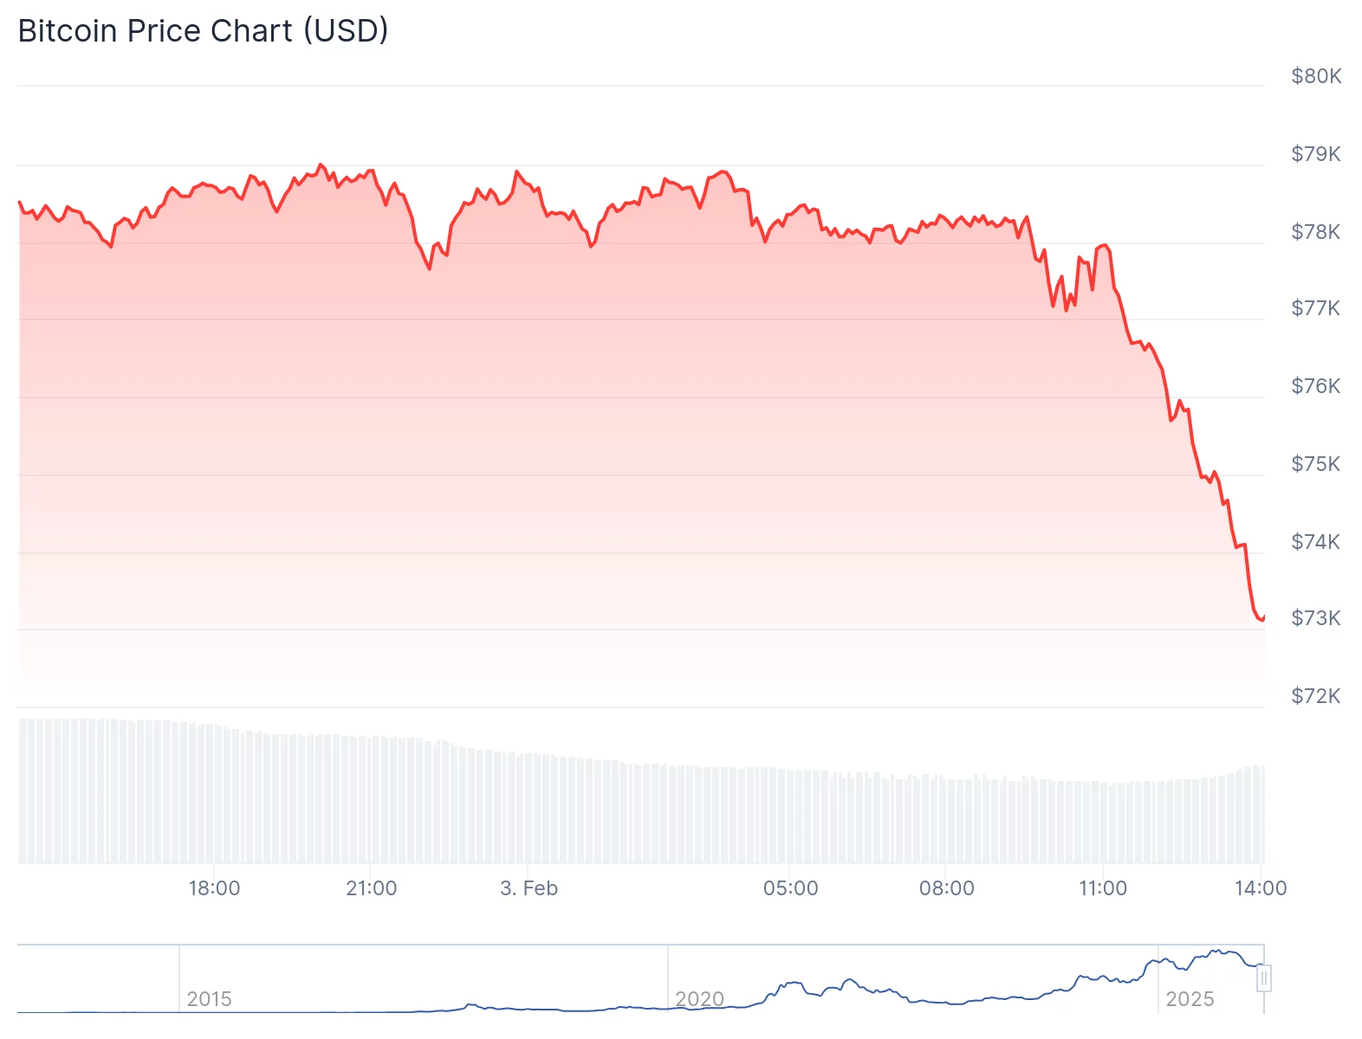Click the 08:00 time axis label
This screenshot has height=1039, width=1362.
[946, 888]
